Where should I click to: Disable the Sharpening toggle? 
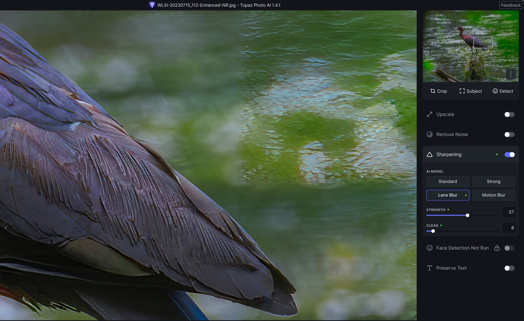[x=509, y=155]
